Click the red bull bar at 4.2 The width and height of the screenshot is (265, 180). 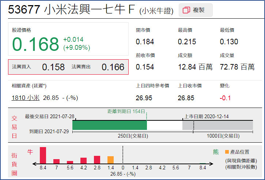(x=83, y=161)
